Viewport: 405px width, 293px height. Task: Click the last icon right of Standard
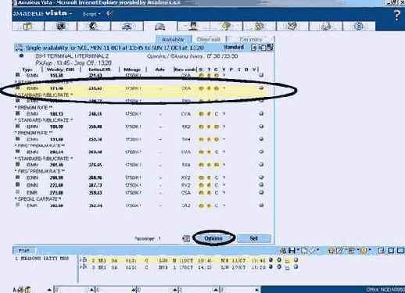(x=271, y=48)
